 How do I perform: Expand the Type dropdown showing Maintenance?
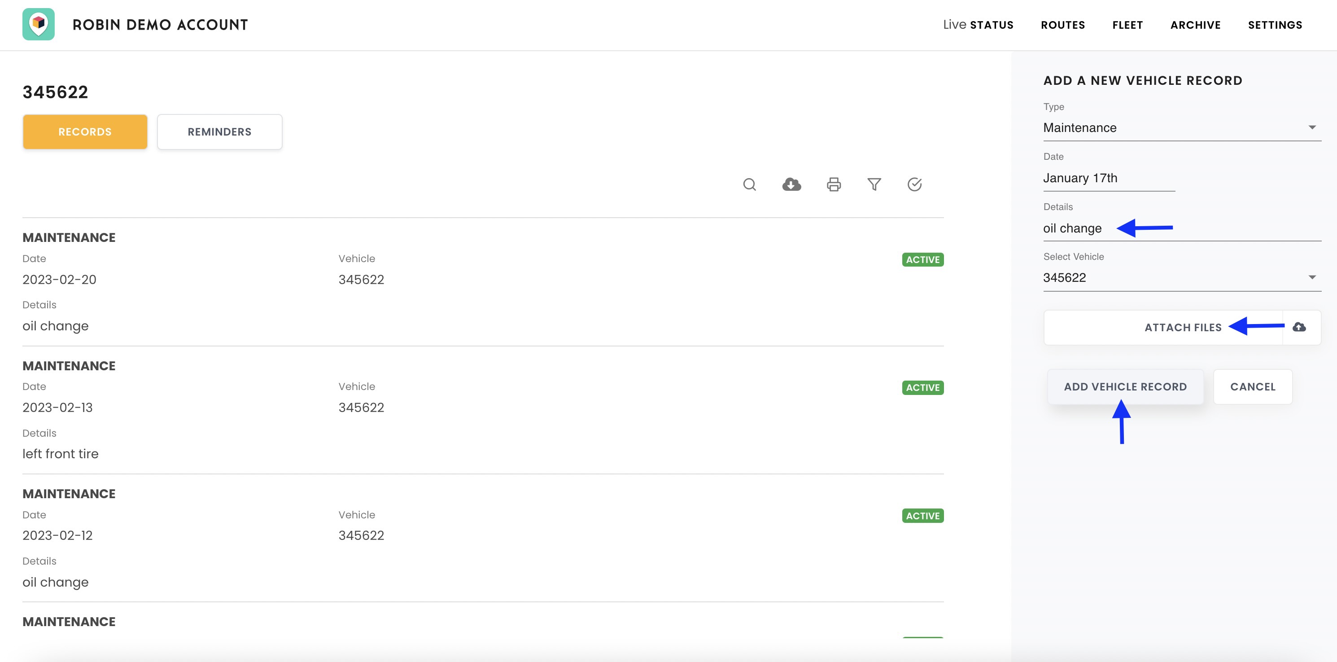(1181, 128)
